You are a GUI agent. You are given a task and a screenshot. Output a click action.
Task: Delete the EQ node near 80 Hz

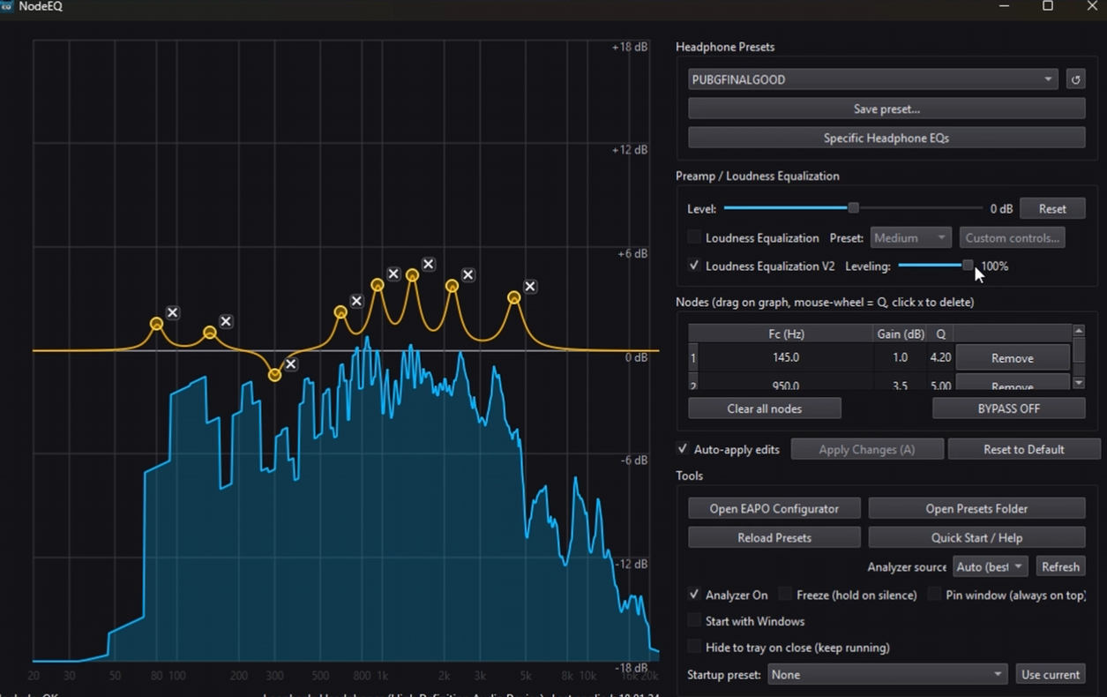pos(173,312)
